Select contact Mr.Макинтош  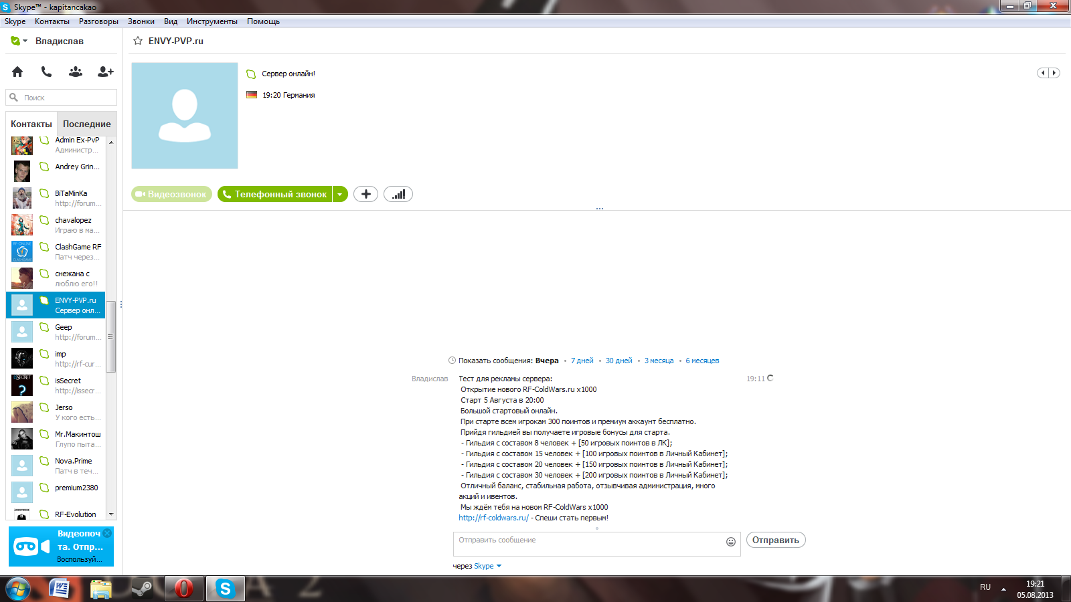[56, 439]
